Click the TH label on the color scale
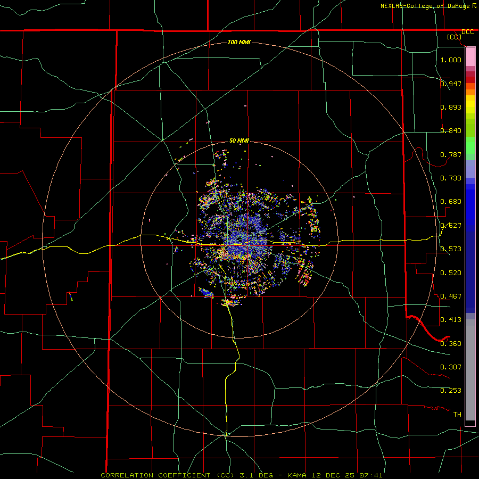The width and height of the screenshot is (479, 479). click(x=457, y=415)
